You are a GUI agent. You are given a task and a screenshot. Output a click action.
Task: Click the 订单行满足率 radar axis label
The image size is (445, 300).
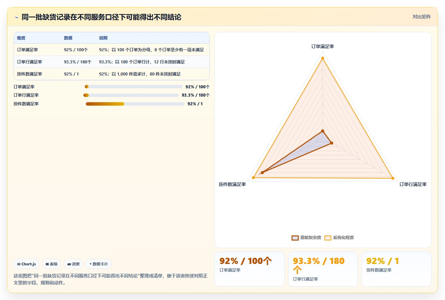[413, 184]
